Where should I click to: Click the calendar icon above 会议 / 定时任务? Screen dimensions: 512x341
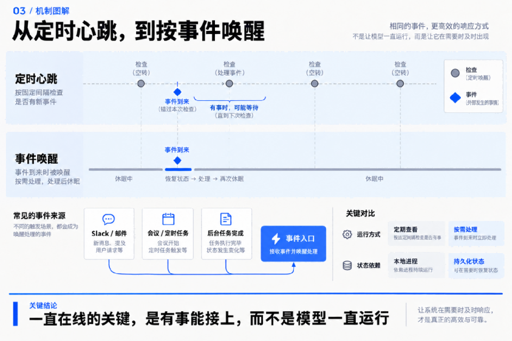(168, 219)
